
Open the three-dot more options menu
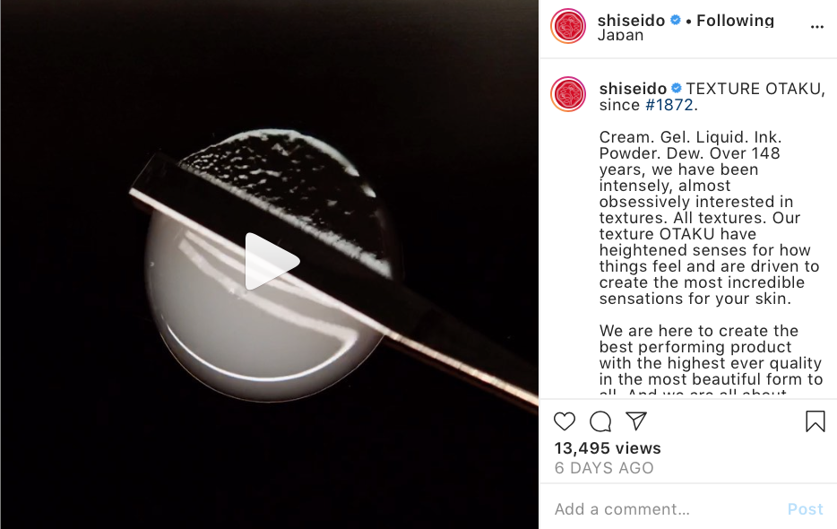[816, 27]
